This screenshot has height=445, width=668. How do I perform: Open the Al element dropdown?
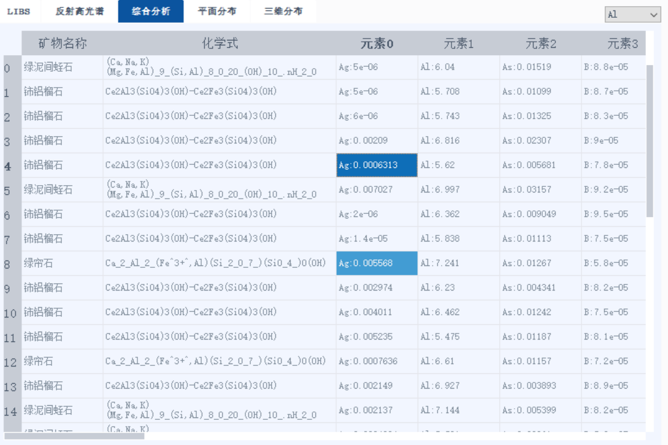[632, 14]
